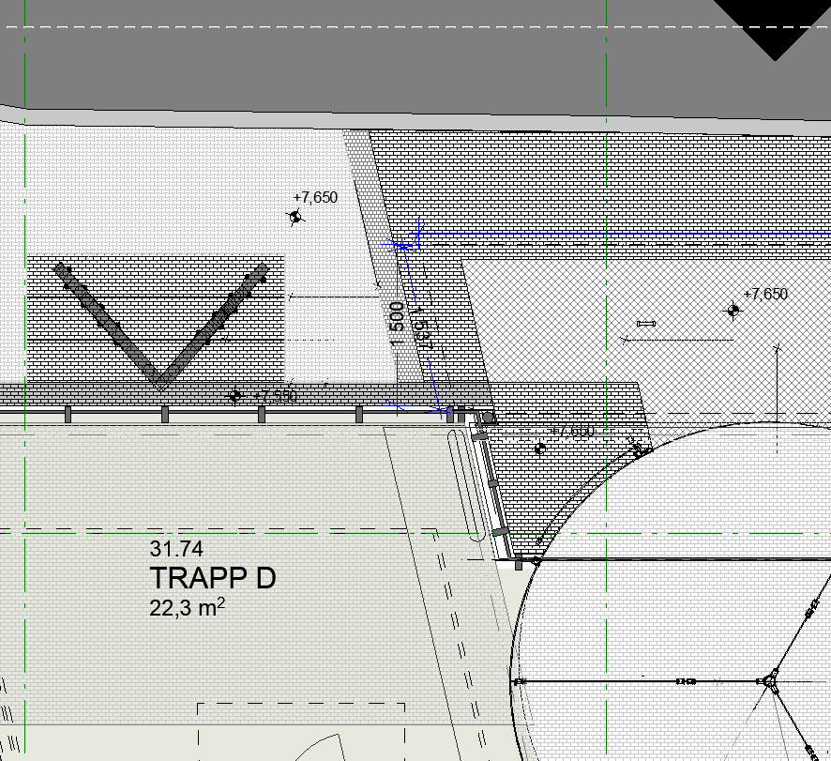The image size is (831, 761).
Task: Click the TRAPP D room name label
Action: click(x=213, y=579)
